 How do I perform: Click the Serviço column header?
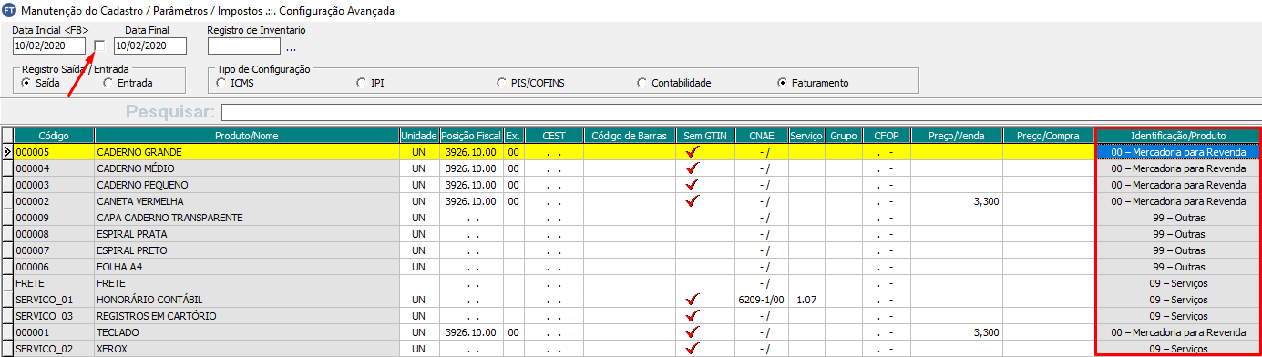(807, 136)
